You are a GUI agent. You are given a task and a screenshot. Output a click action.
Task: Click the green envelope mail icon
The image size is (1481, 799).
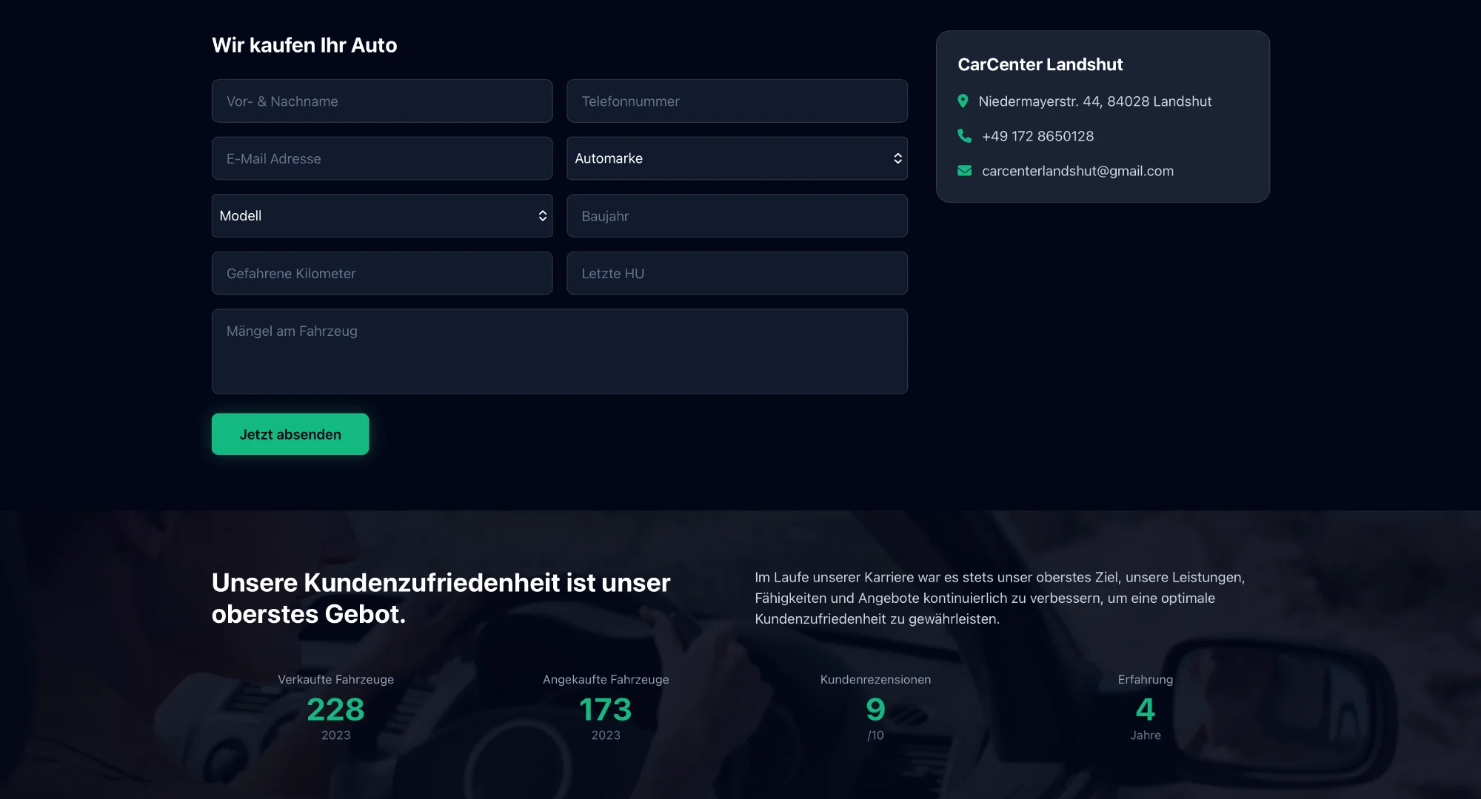pos(964,171)
